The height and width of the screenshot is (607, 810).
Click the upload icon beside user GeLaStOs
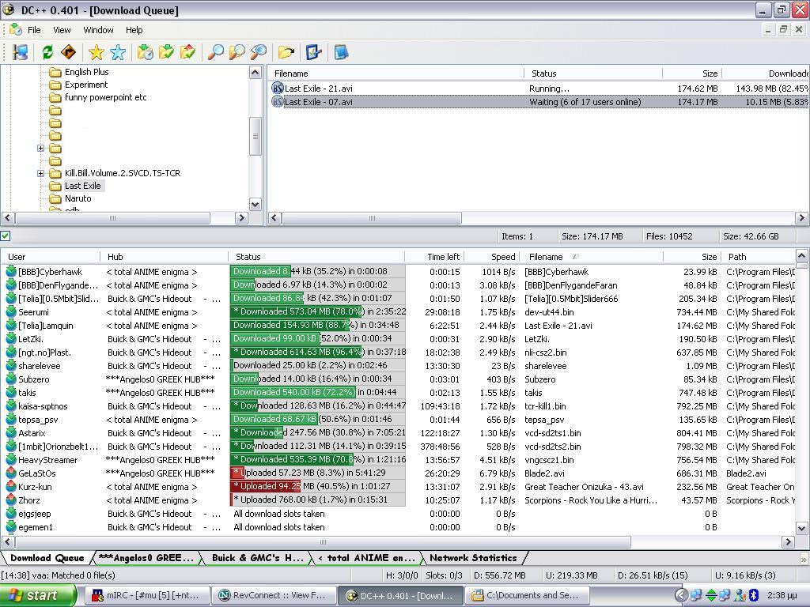coord(11,473)
